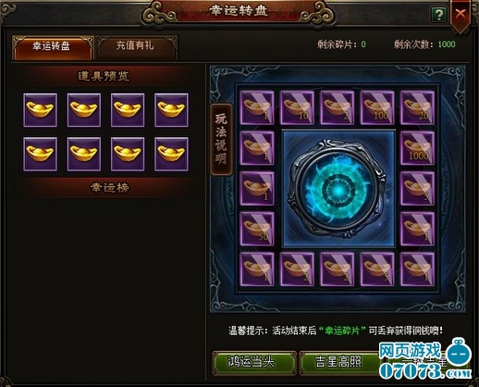Click the glowing blue wheel orb

(x=338, y=189)
